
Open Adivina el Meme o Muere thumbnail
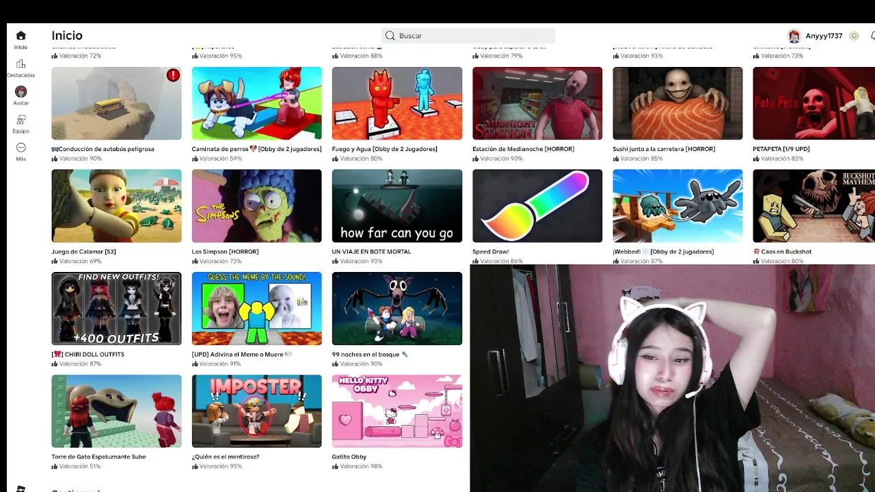[256, 308]
